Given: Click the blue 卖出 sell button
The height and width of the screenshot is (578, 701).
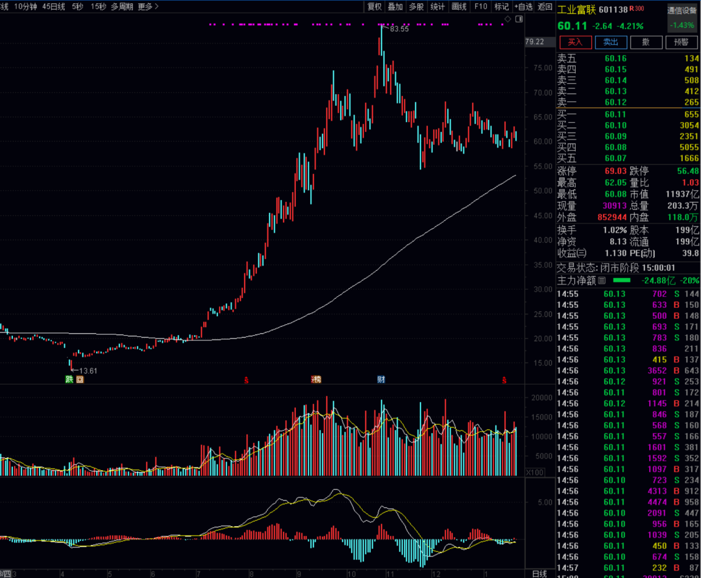Looking at the screenshot, I should coord(611,42).
